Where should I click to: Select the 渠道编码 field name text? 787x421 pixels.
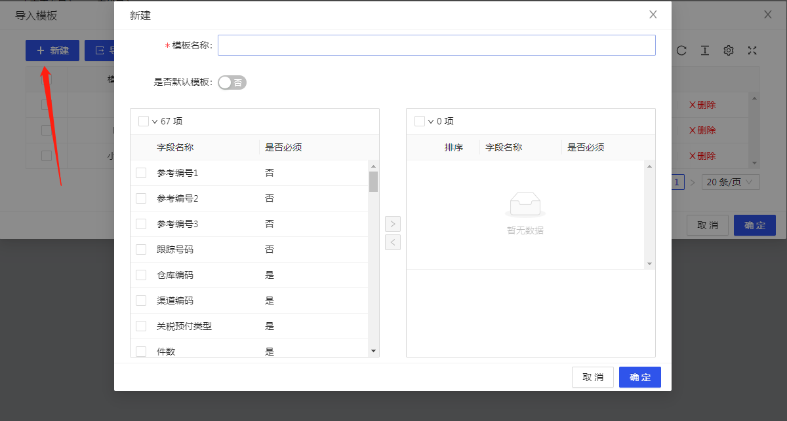175,301
